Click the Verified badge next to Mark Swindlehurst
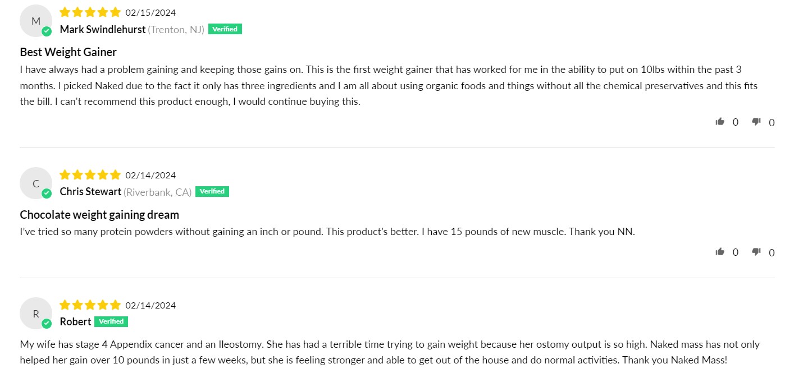The image size is (785, 373). click(x=225, y=29)
